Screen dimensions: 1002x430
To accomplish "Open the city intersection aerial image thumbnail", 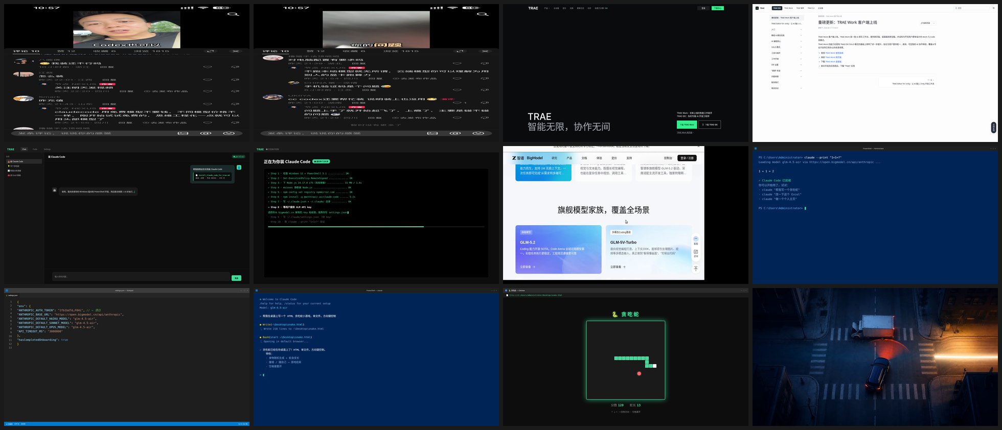I will click(875, 356).
